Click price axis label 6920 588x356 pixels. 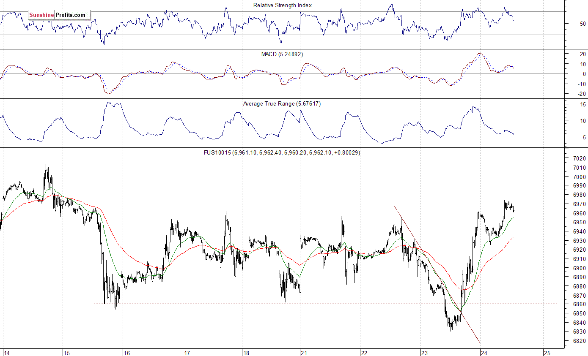coord(580,250)
